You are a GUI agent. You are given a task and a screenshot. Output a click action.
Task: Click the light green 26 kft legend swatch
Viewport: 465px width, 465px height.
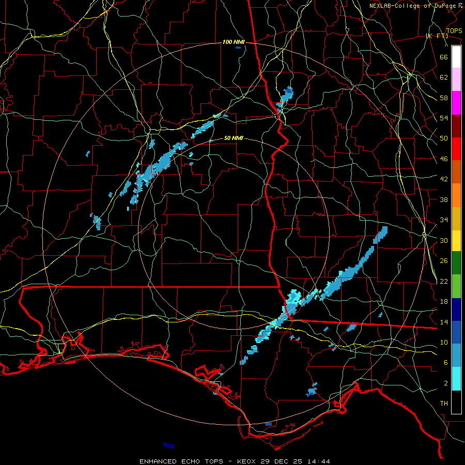click(456, 286)
